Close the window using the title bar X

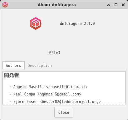click(123, 5)
